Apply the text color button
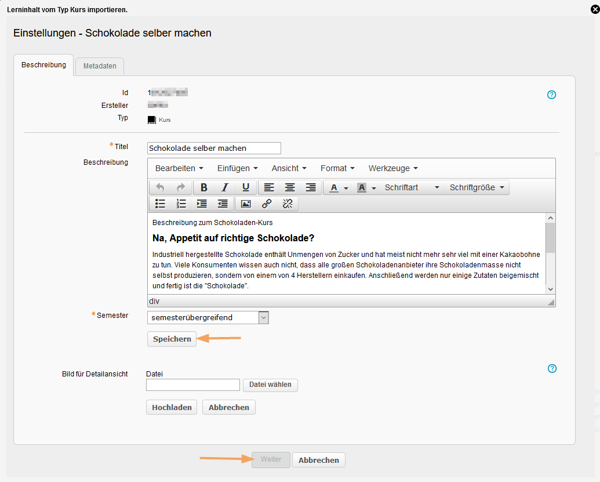The image size is (600, 482). 334,187
